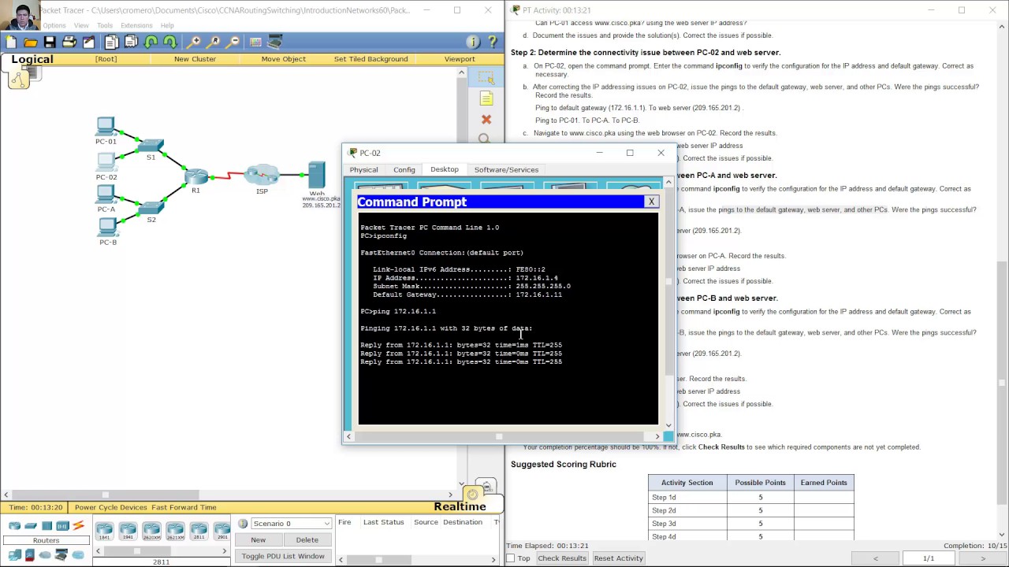
Task: Close the Command Prompt with its X
Action: (651, 202)
